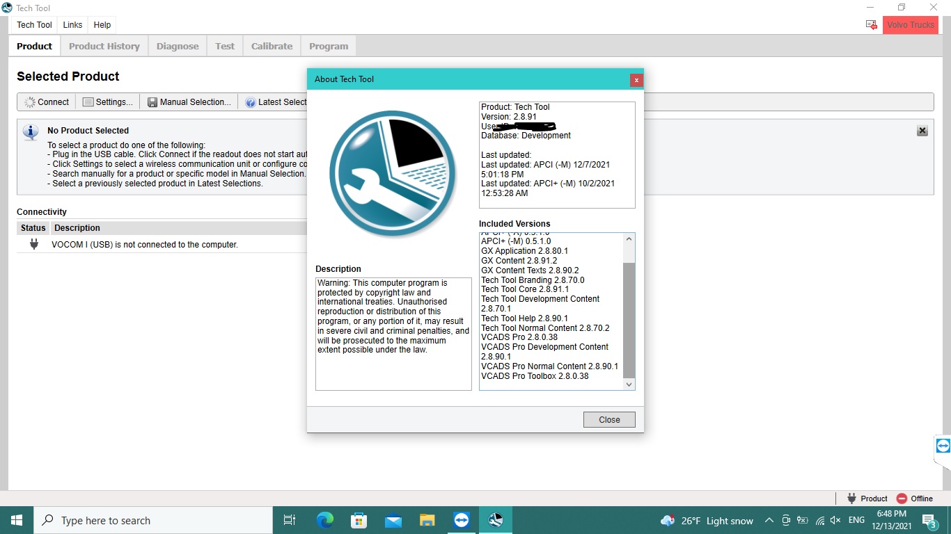The width and height of the screenshot is (951, 534).
Task: Switch to the Product History tab
Action: pos(104,47)
